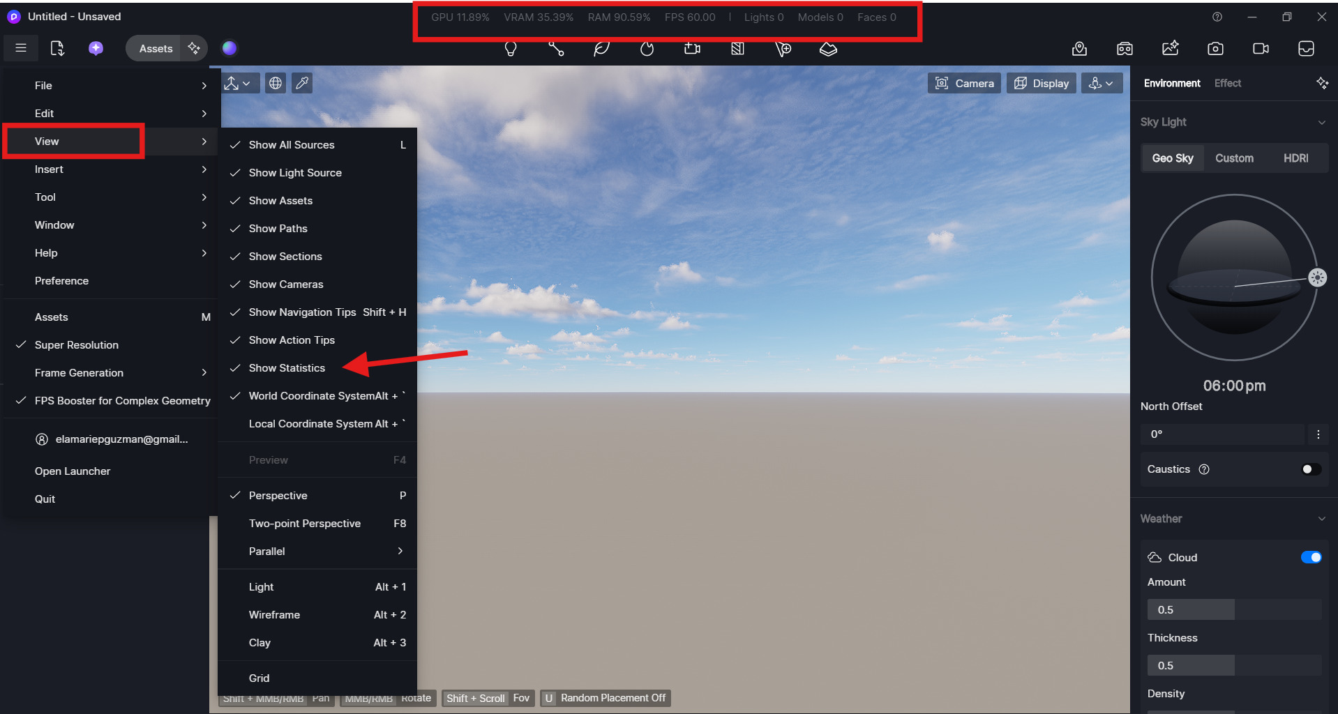Click the Camera button in viewport
This screenshot has width=1338, height=714.
[965, 83]
